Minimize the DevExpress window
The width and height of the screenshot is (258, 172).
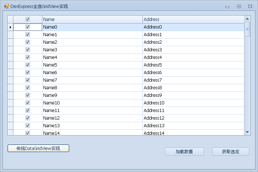point(227,7)
